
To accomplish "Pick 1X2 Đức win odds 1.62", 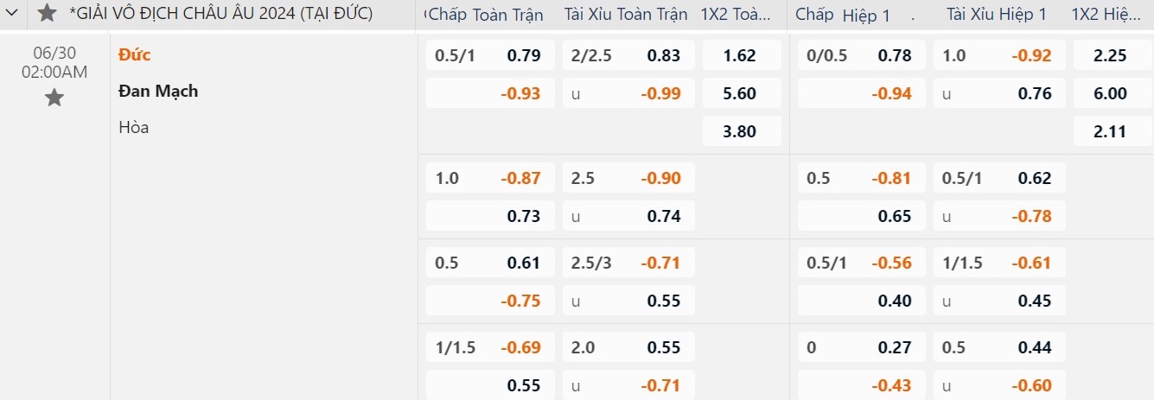I will pyautogui.click(x=741, y=55).
